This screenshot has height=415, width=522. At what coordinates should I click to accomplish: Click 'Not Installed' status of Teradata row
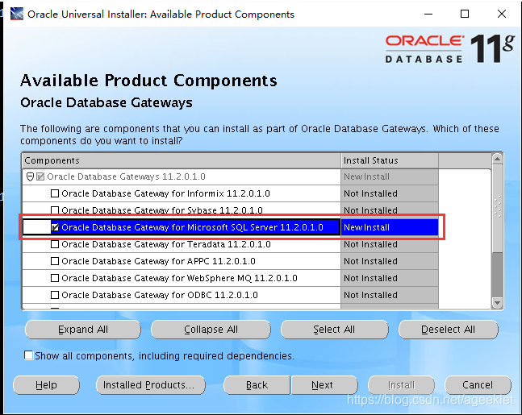coord(370,244)
